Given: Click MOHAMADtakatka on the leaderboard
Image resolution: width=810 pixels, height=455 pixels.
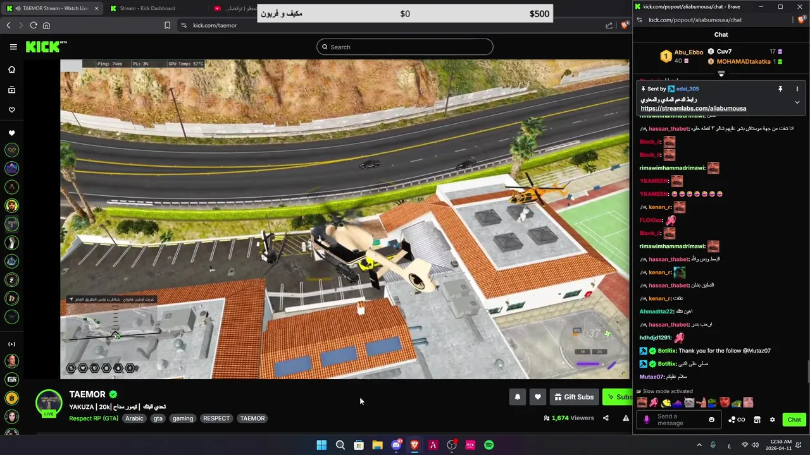Looking at the screenshot, I should 744,61.
